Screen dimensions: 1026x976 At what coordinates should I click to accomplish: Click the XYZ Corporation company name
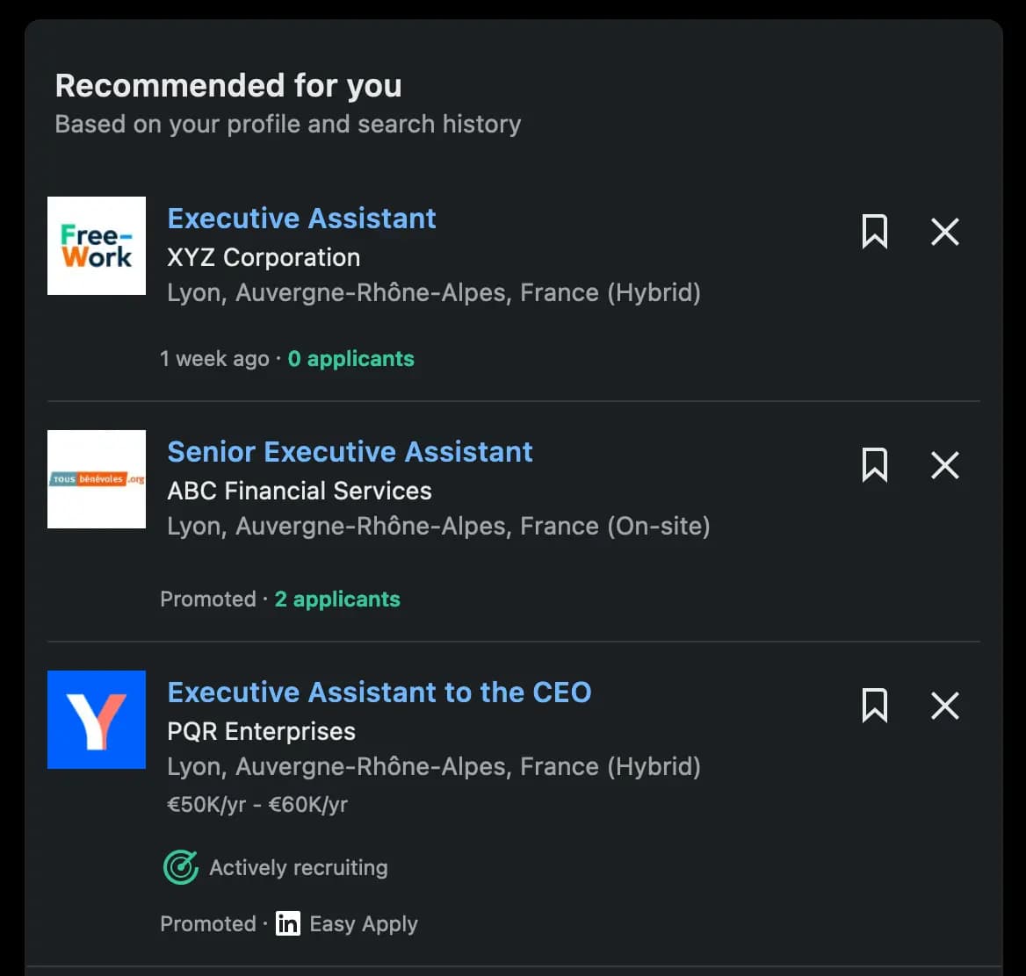click(x=264, y=257)
